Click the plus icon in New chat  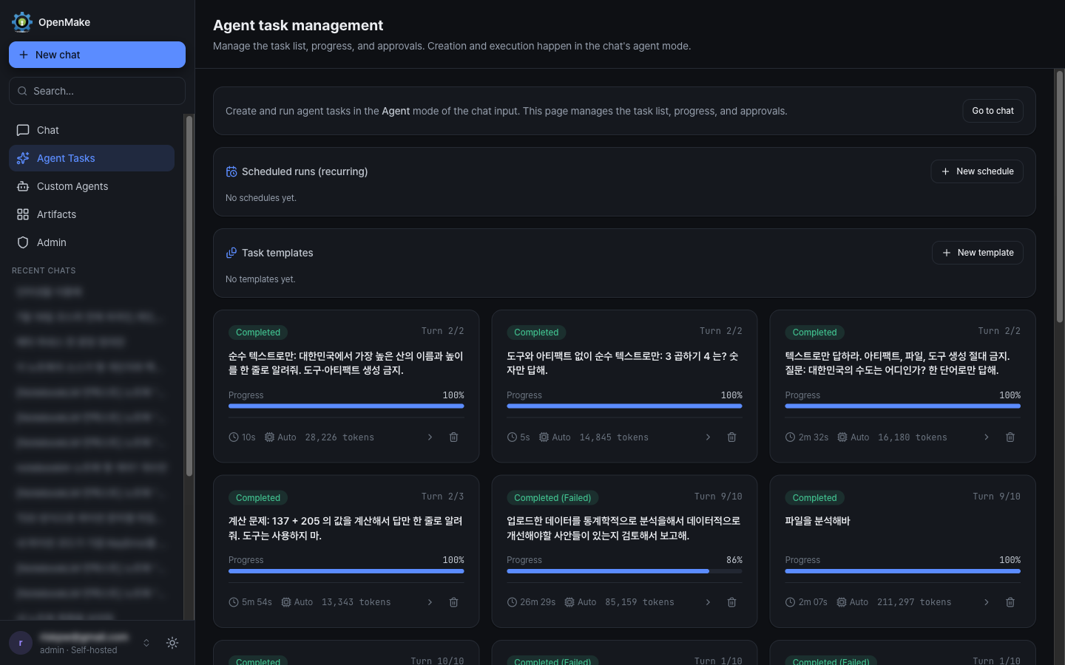tap(24, 55)
